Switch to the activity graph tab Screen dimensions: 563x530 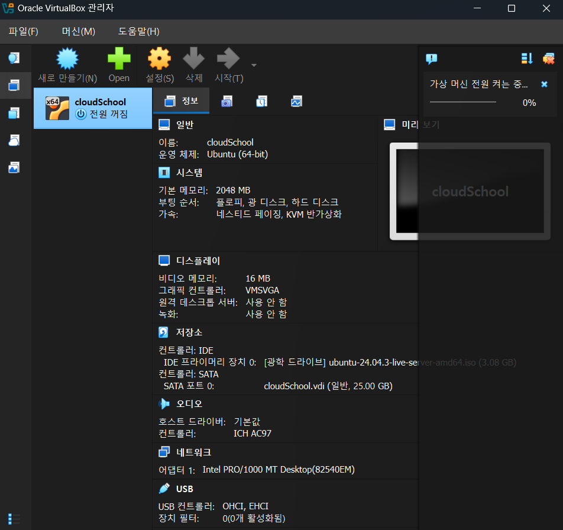point(297,101)
